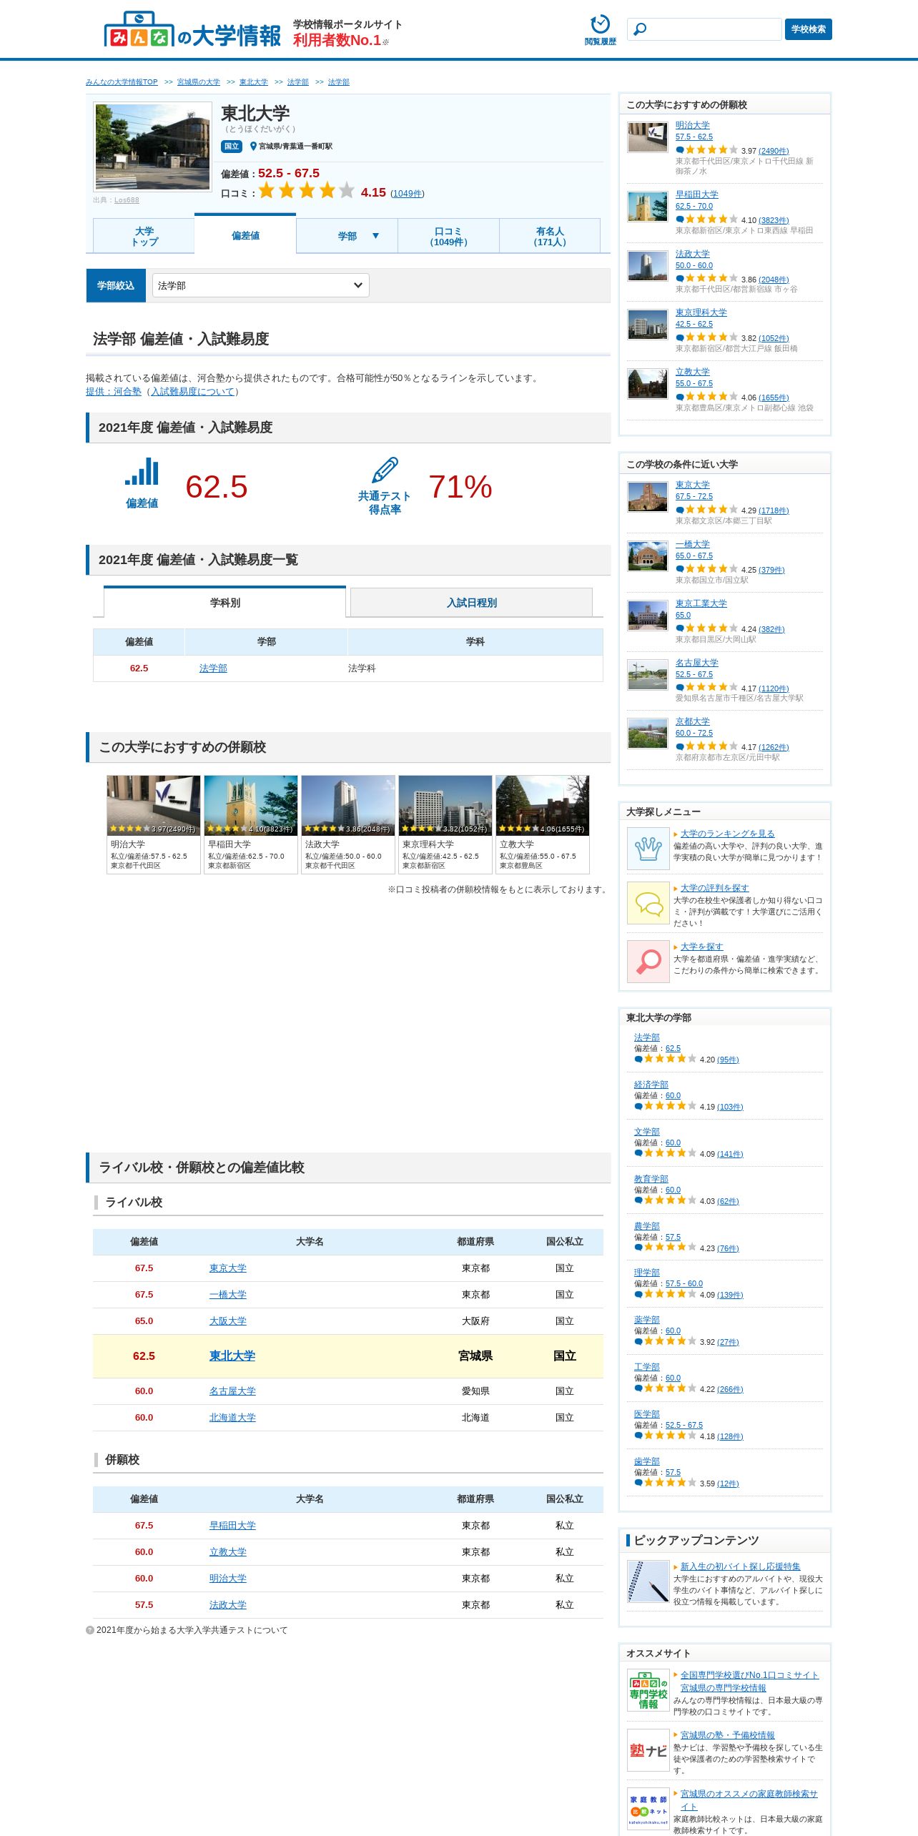The image size is (918, 1836).
Task: Select the 偏差値 tab
Action: coord(245,235)
